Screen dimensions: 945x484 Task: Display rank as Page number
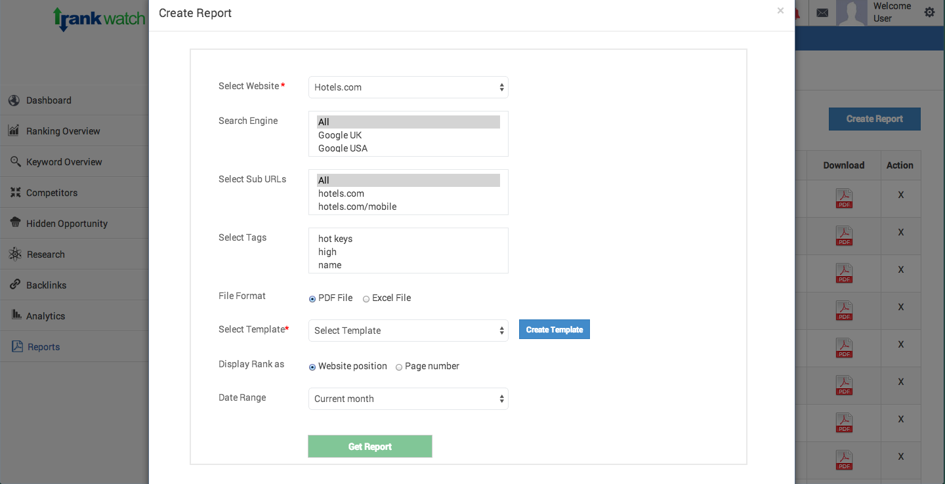pyautogui.click(x=399, y=367)
